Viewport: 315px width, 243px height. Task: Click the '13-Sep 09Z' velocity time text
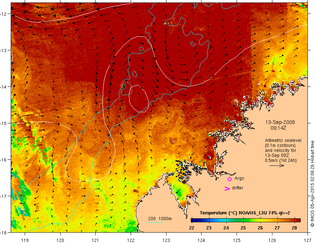(277, 155)
